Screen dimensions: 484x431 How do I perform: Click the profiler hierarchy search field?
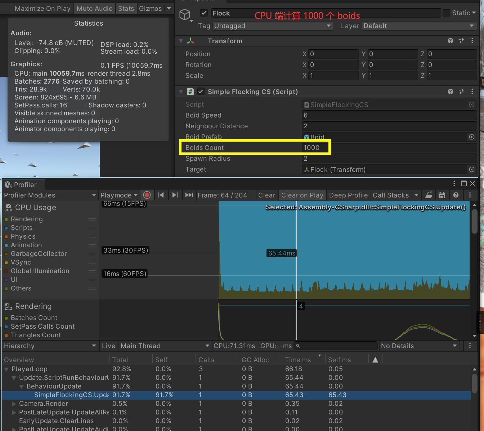336,346
